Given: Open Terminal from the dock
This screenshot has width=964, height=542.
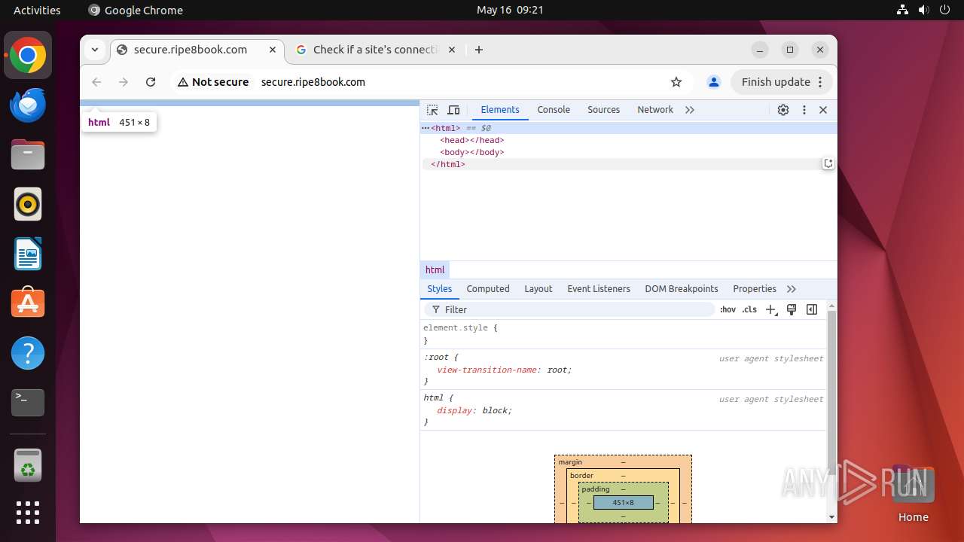Looking at the screenshot, I should (28, 403).
